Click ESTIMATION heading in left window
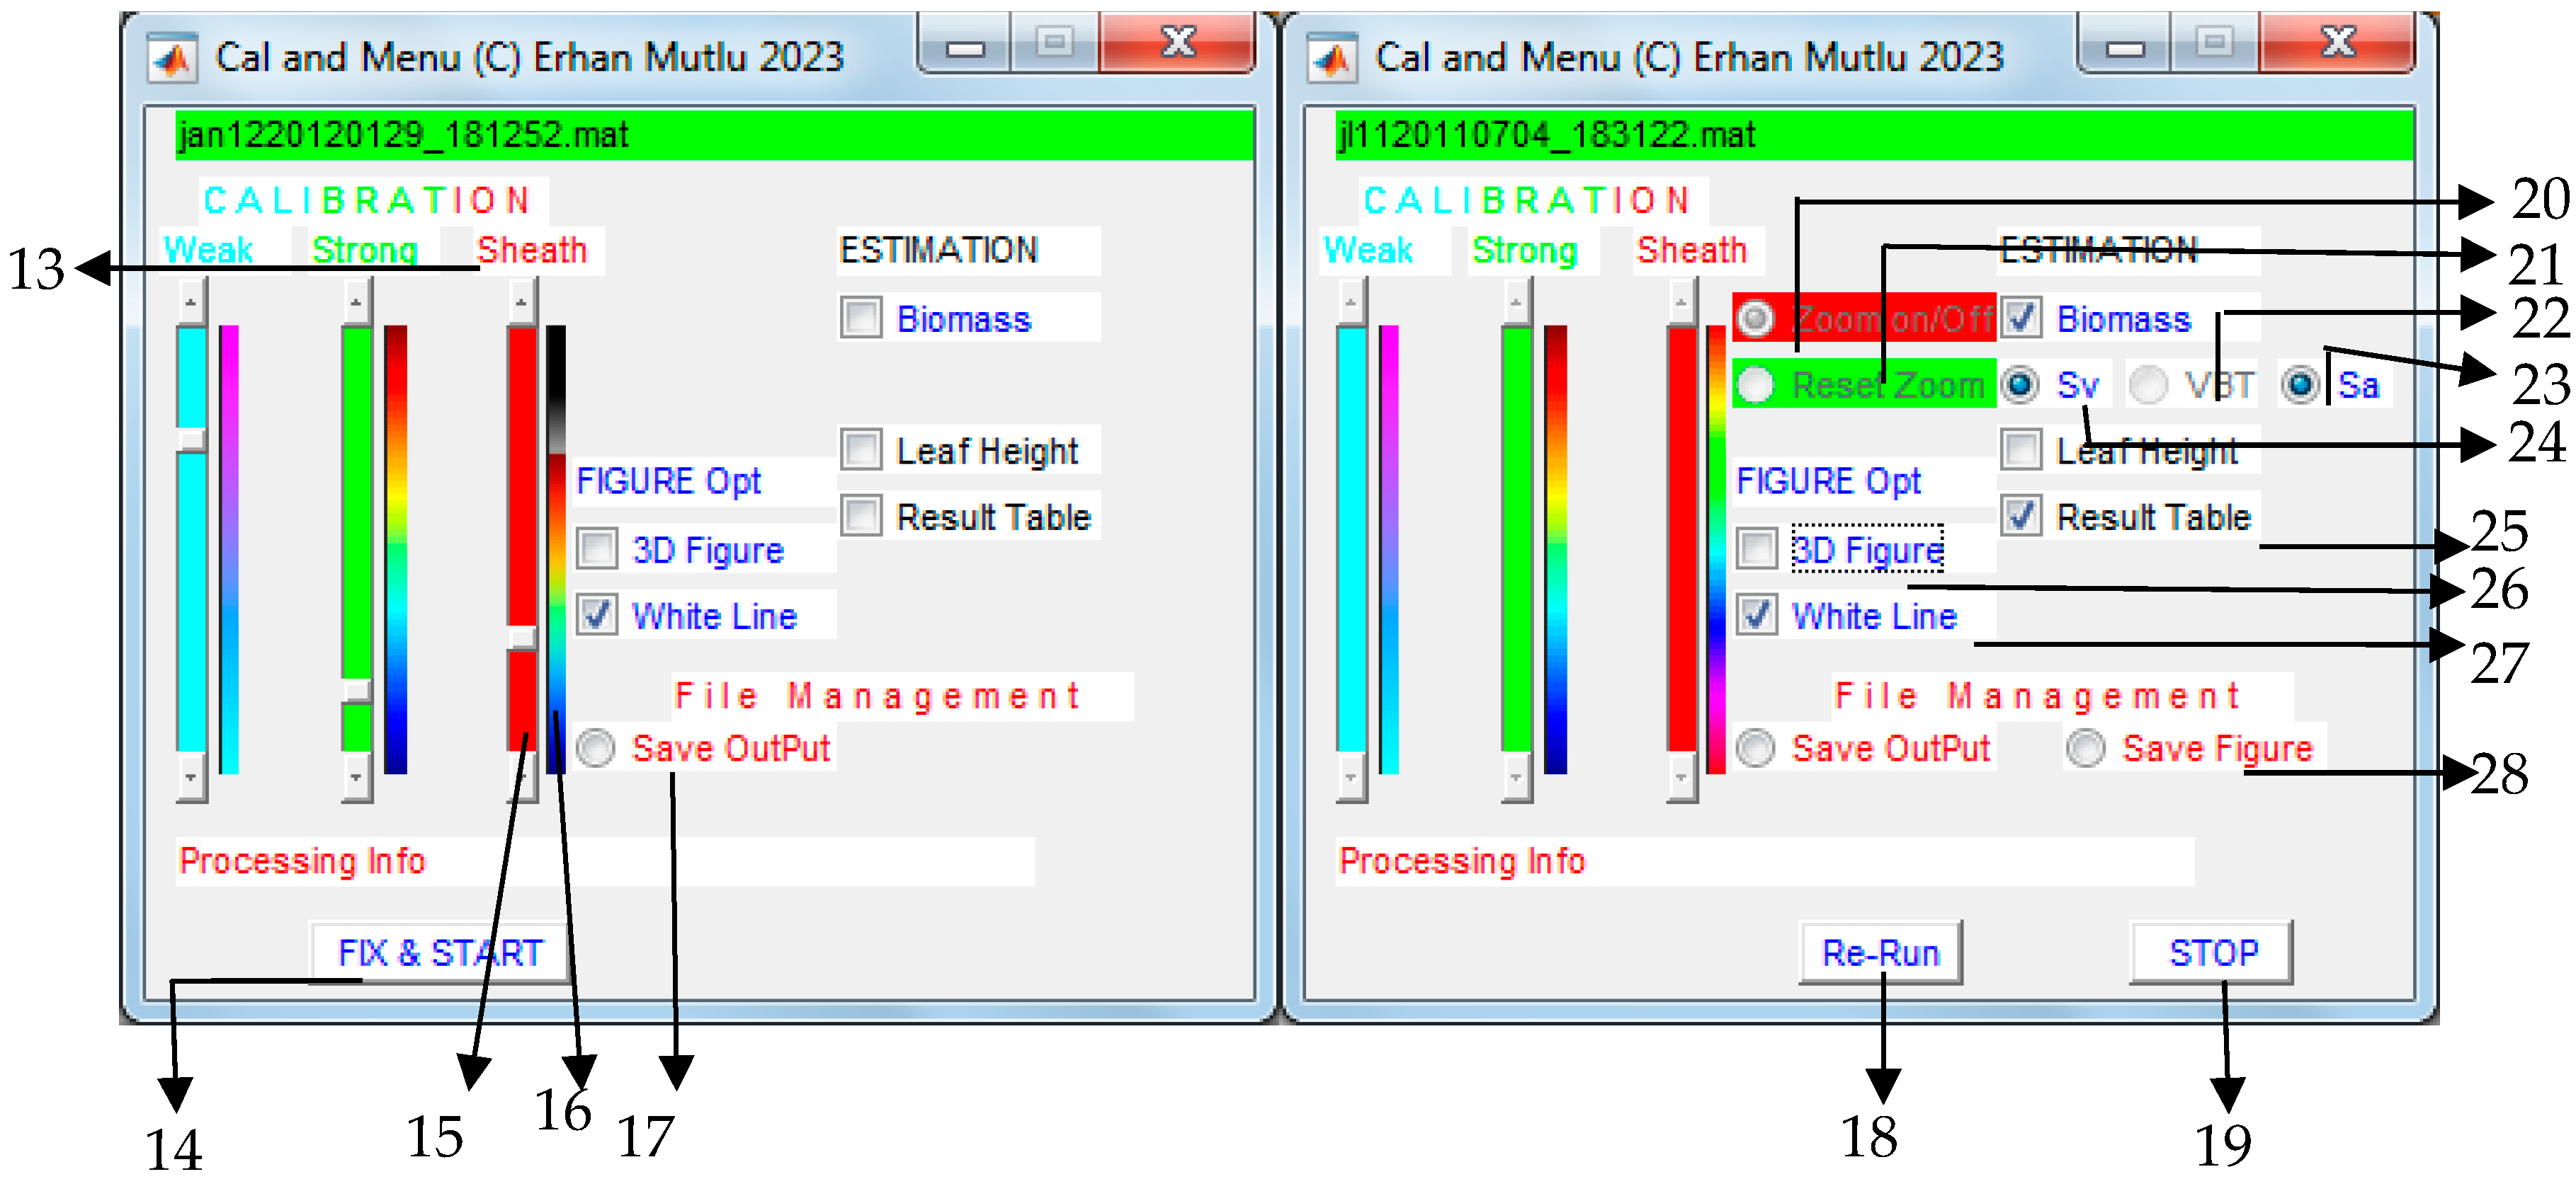Viewport: 2576px width, 1179px height. click(939, 250)
